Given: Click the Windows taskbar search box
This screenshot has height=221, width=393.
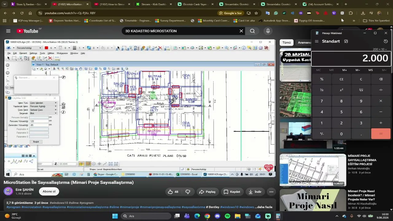Looking at the screenshot, I should click(146, 216).
